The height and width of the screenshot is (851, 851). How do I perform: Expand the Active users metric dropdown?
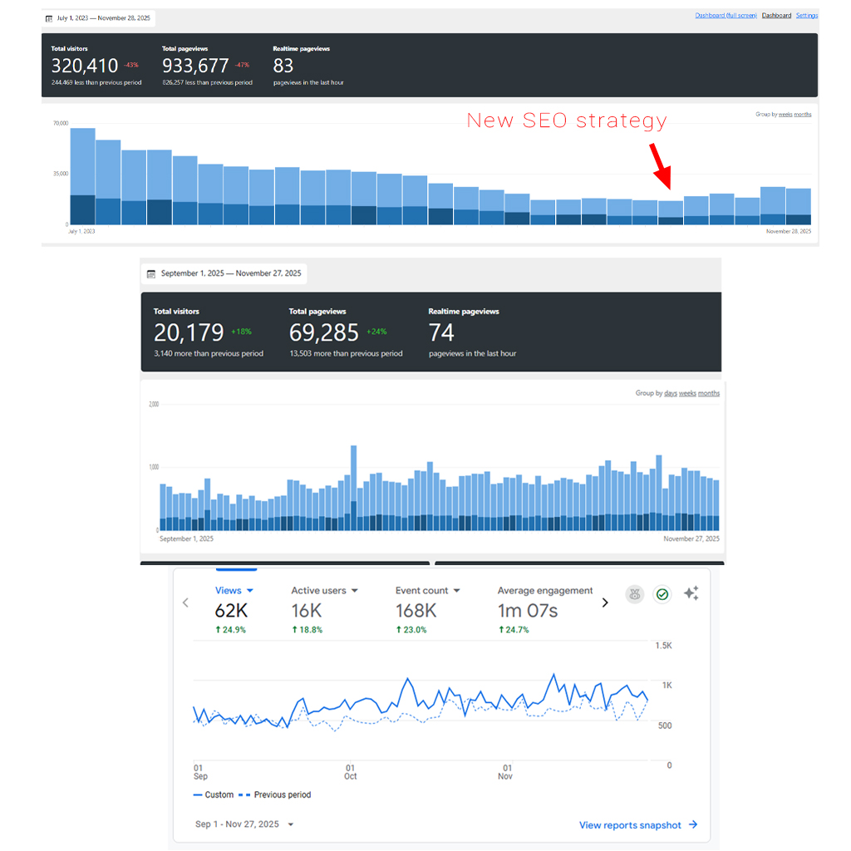point(355,591)
